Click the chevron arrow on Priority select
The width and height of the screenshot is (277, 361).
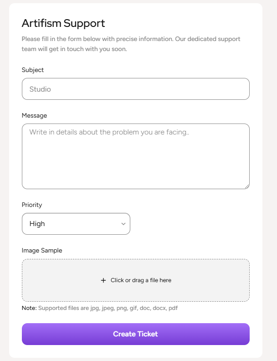point(123,224)
